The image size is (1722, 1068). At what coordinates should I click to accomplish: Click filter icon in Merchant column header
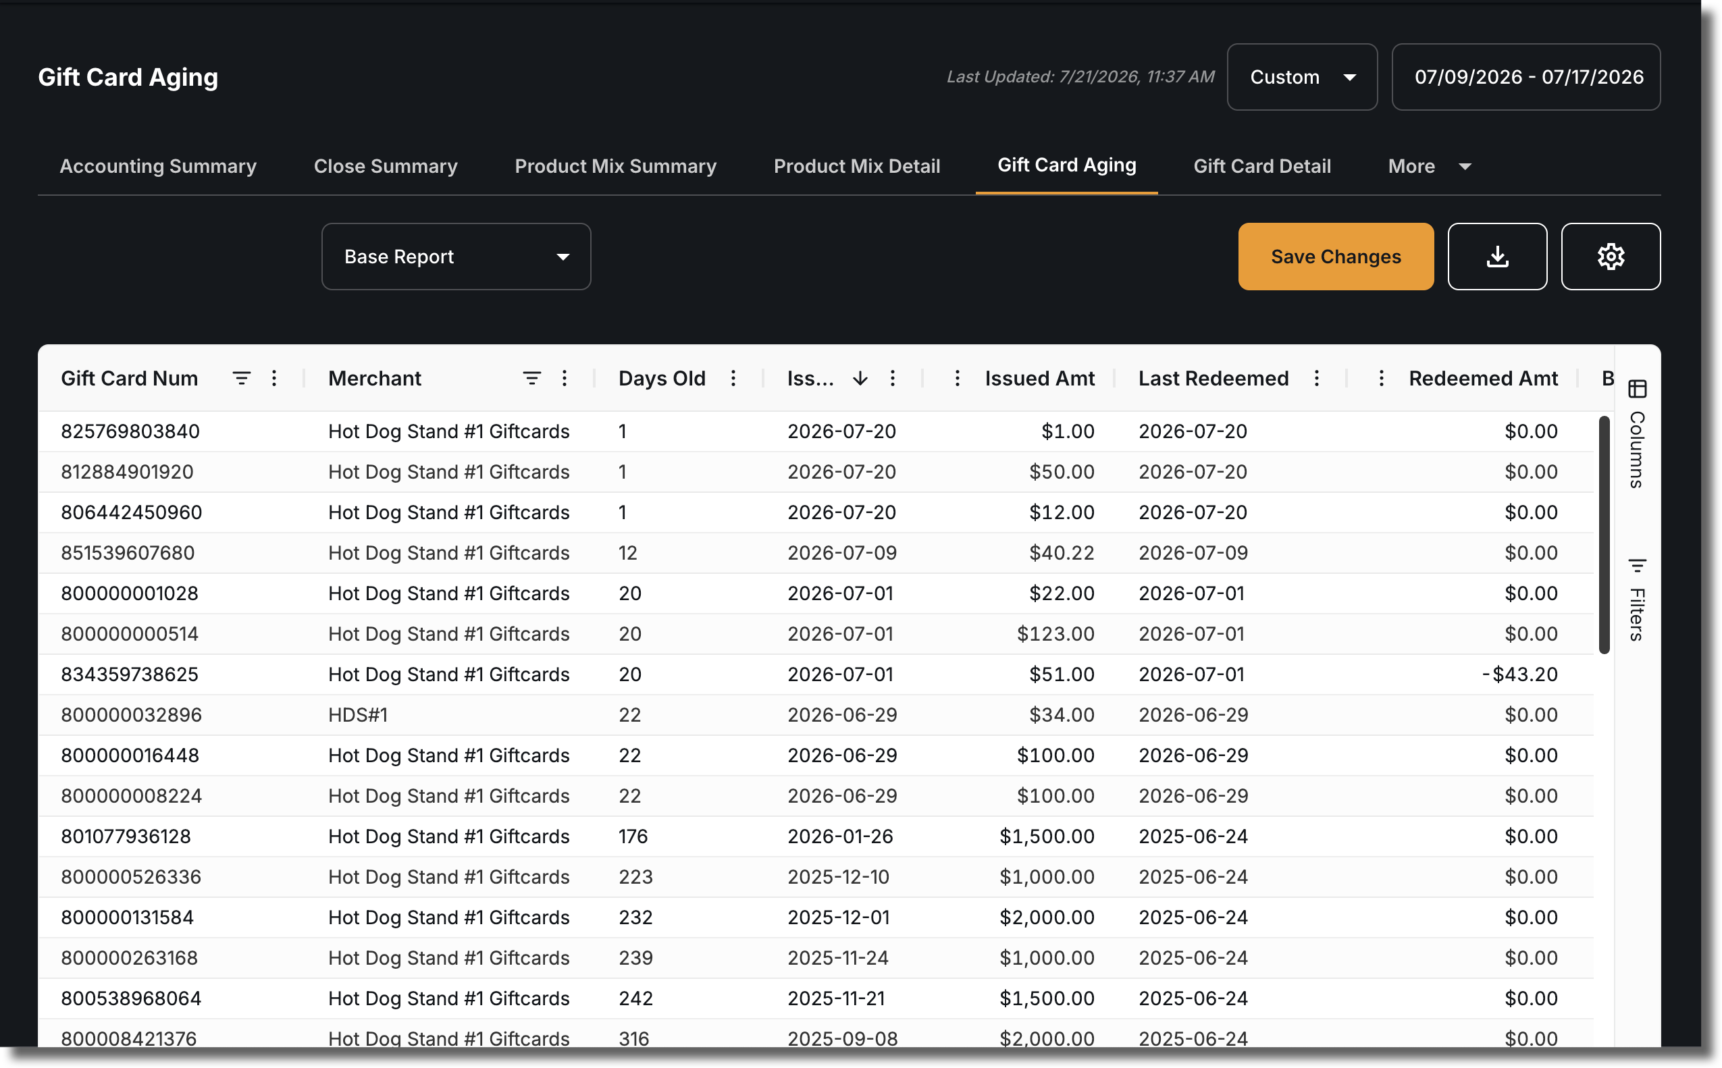[x=531, y=379]
